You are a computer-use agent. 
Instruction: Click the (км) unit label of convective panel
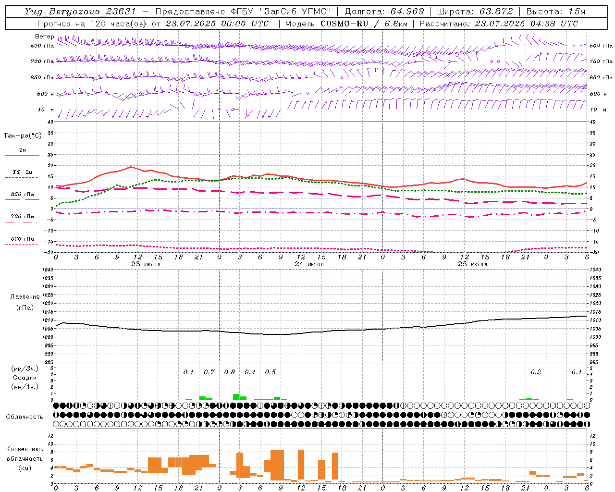(x=25, y=468)
